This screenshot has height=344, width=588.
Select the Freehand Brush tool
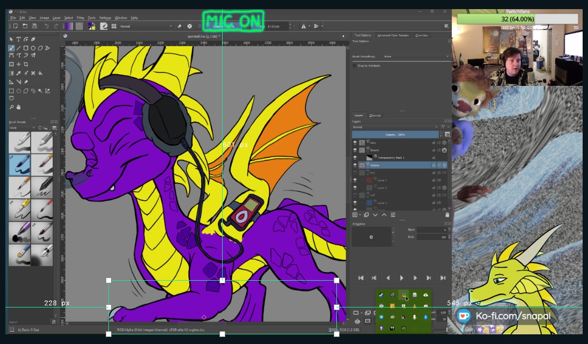click(x=11, y=48)
